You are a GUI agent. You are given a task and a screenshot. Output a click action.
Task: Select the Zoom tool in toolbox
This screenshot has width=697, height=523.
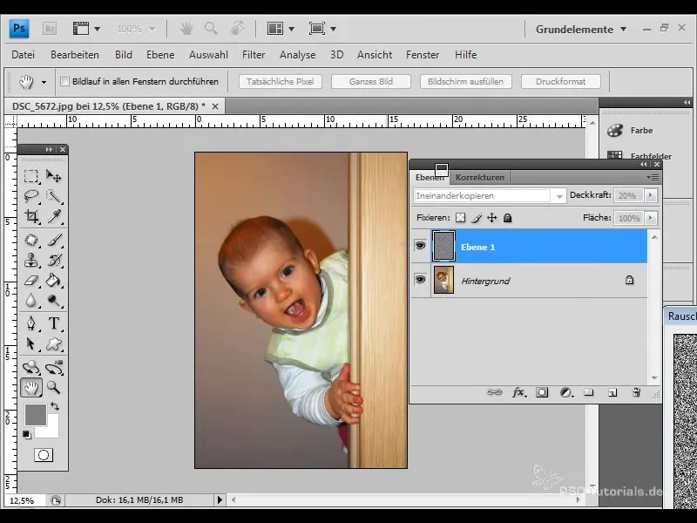(54, 387)
